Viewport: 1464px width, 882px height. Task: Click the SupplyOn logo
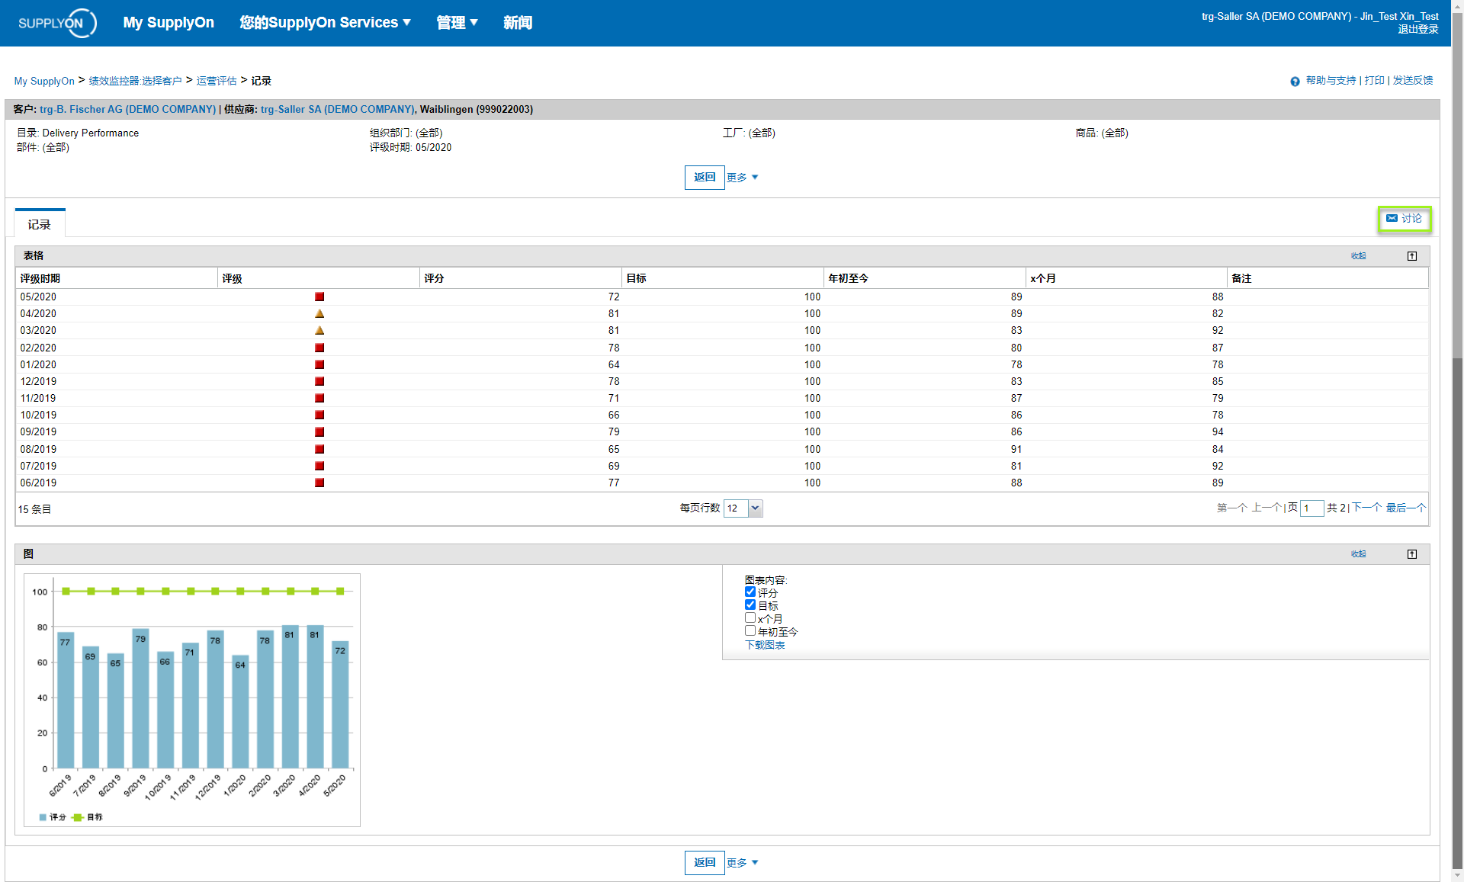click(x=57, y=23)
